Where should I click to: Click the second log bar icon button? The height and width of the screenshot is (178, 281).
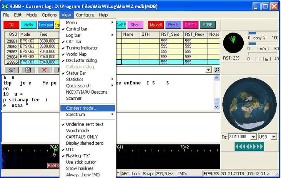[28, 70]
